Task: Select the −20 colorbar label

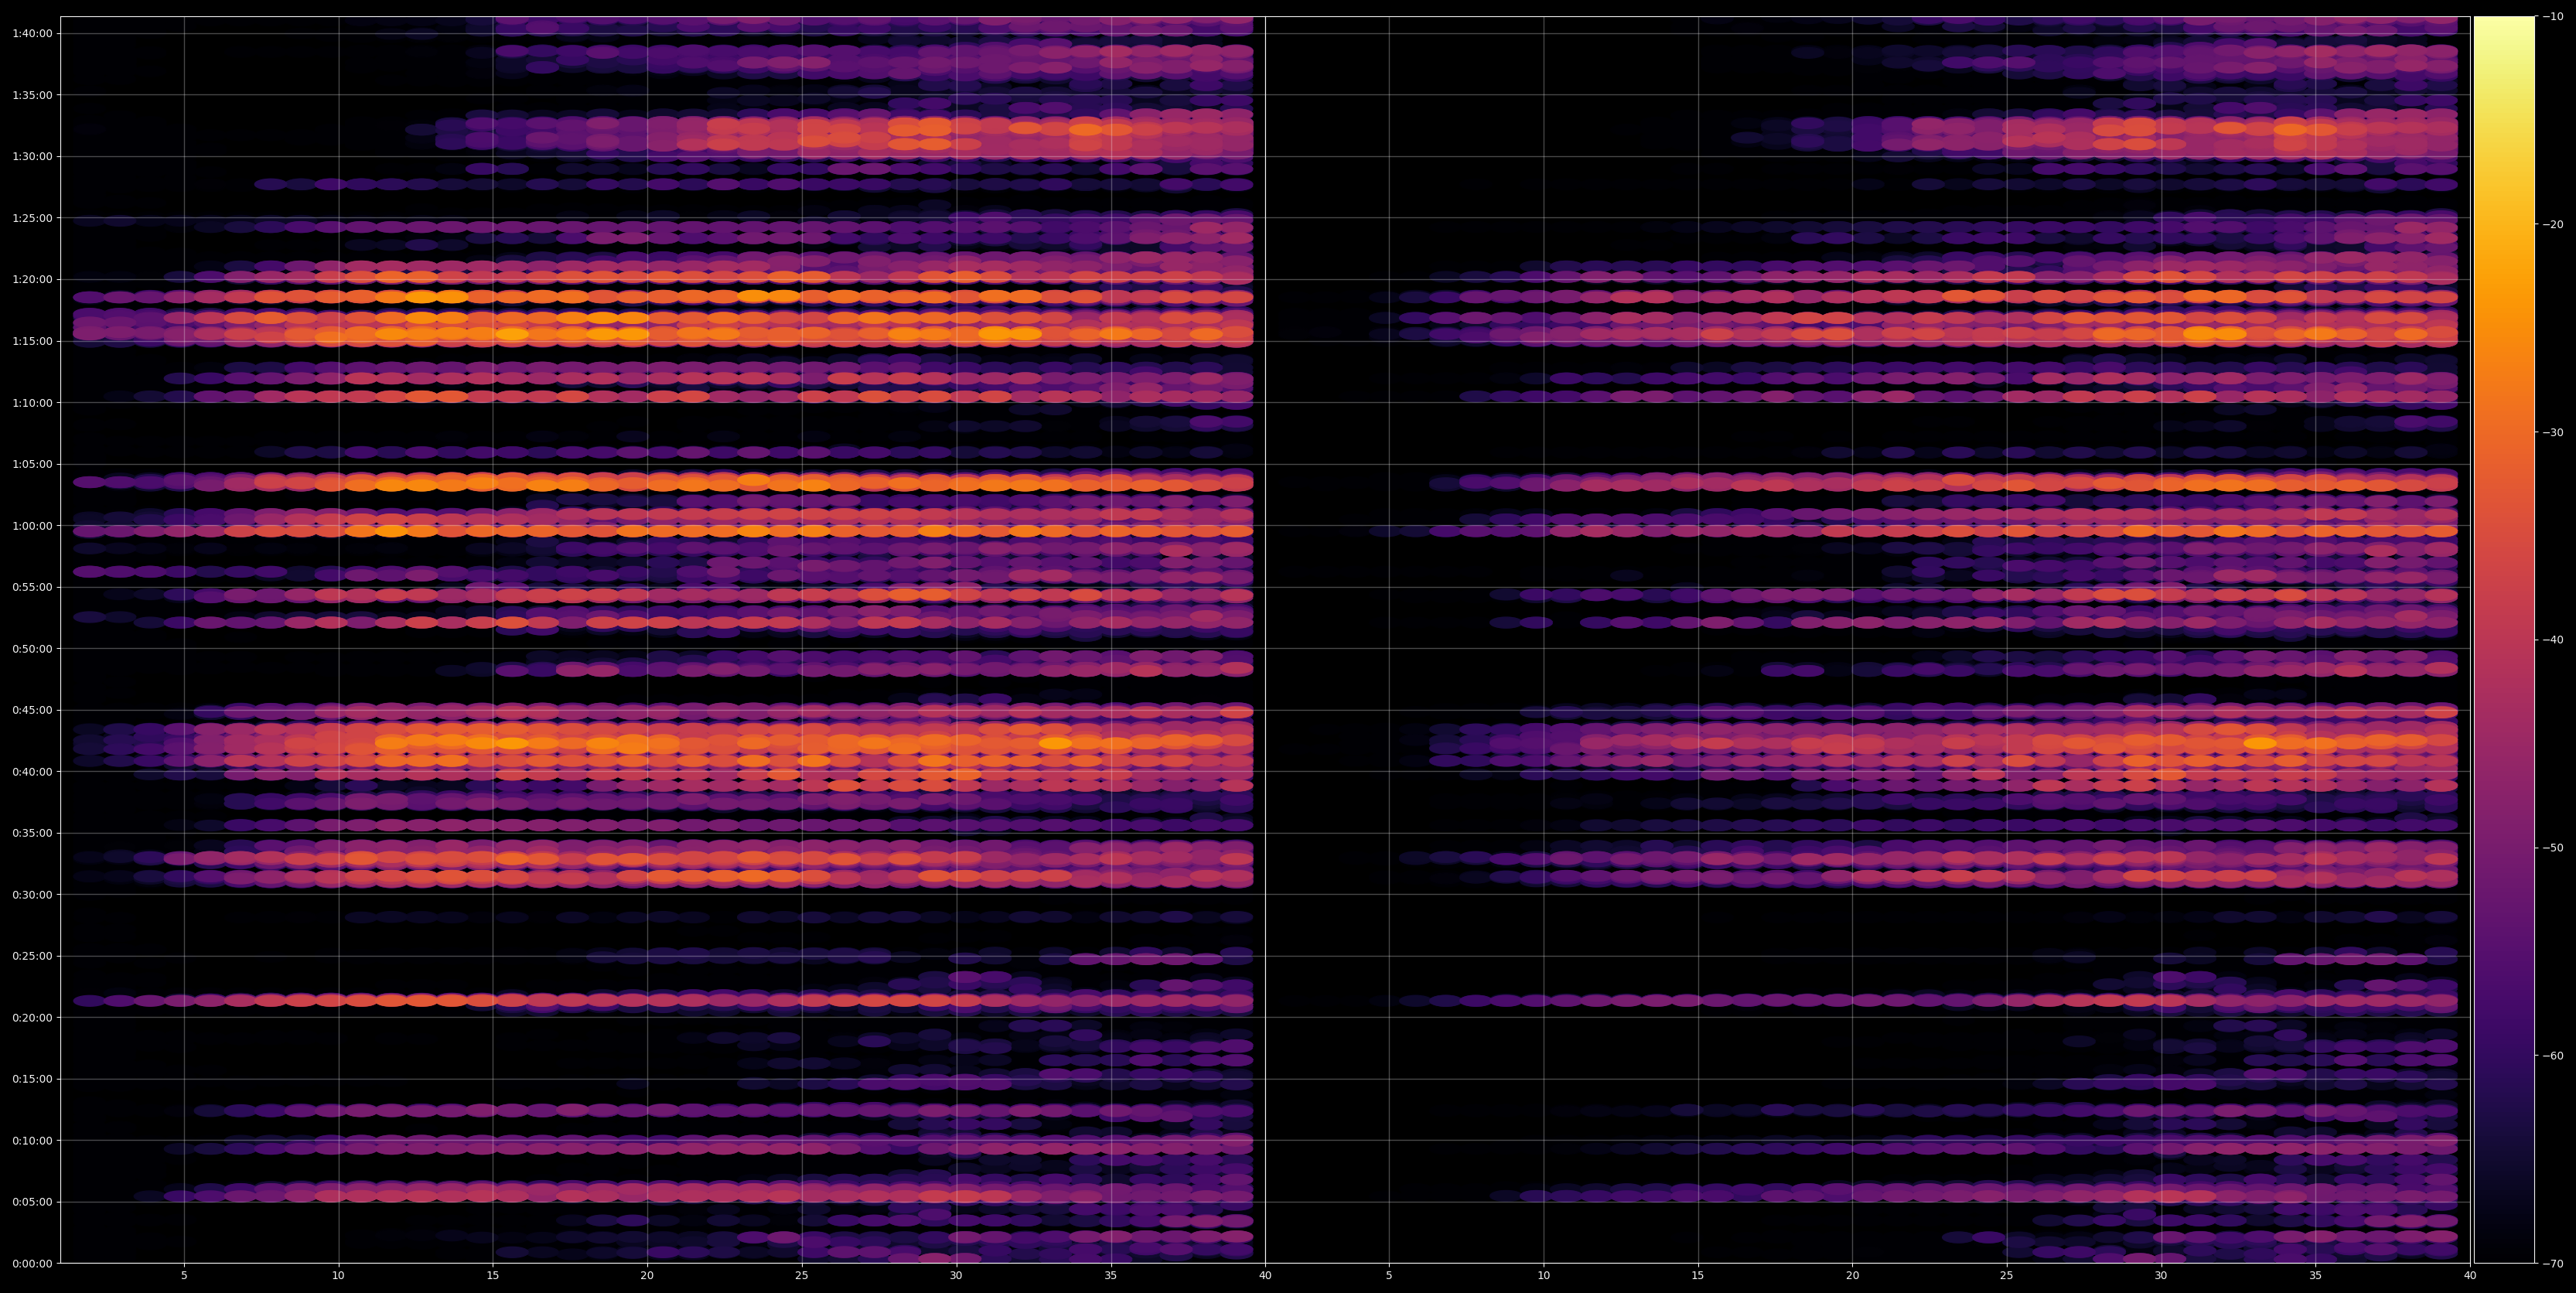Action: [2553, 224]
